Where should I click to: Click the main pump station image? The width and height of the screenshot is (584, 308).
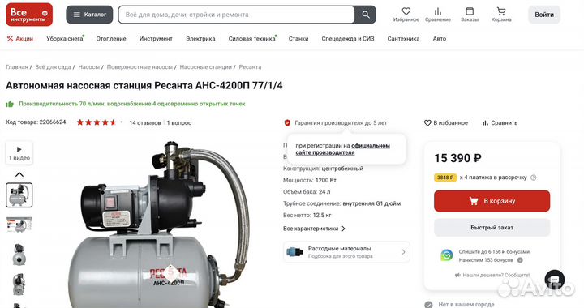(x=158, y=225)
